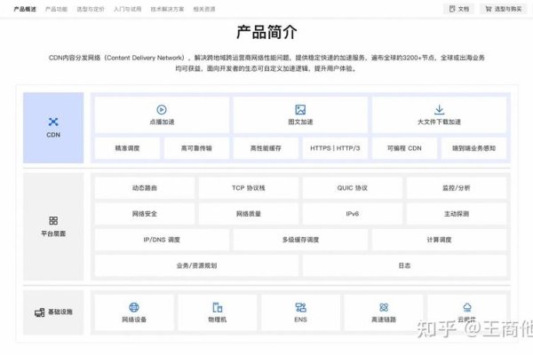Viewport: 533px width, 355px height.
Task: Click the document icon beside 文档
Action: [452, 9]
